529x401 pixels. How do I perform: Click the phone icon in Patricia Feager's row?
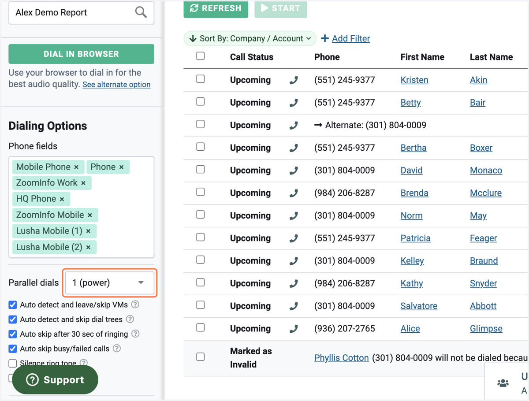coord(294,238)
